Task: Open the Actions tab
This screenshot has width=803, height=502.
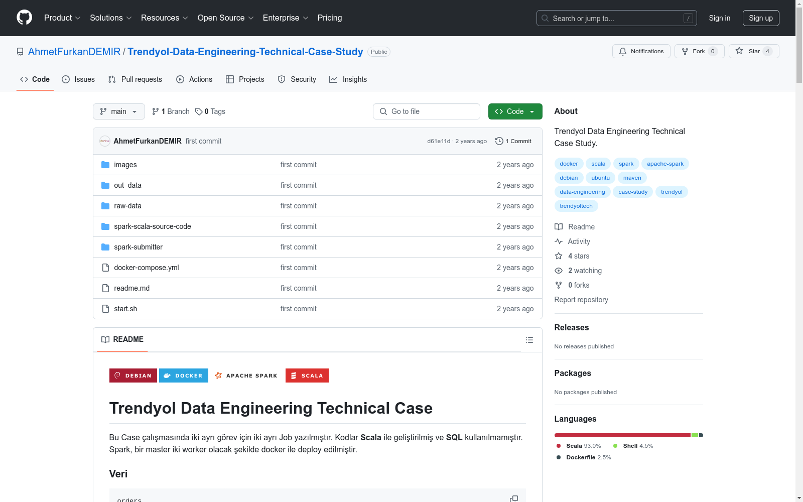Action: click(194, 79)
